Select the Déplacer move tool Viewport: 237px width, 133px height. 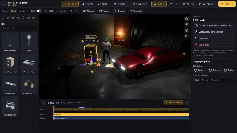[x=70, y=4]
